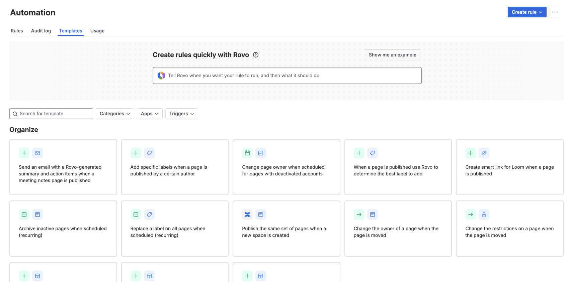Click the plus icon on 'Create smart link for Loom' card

click(x=471, y=153)
